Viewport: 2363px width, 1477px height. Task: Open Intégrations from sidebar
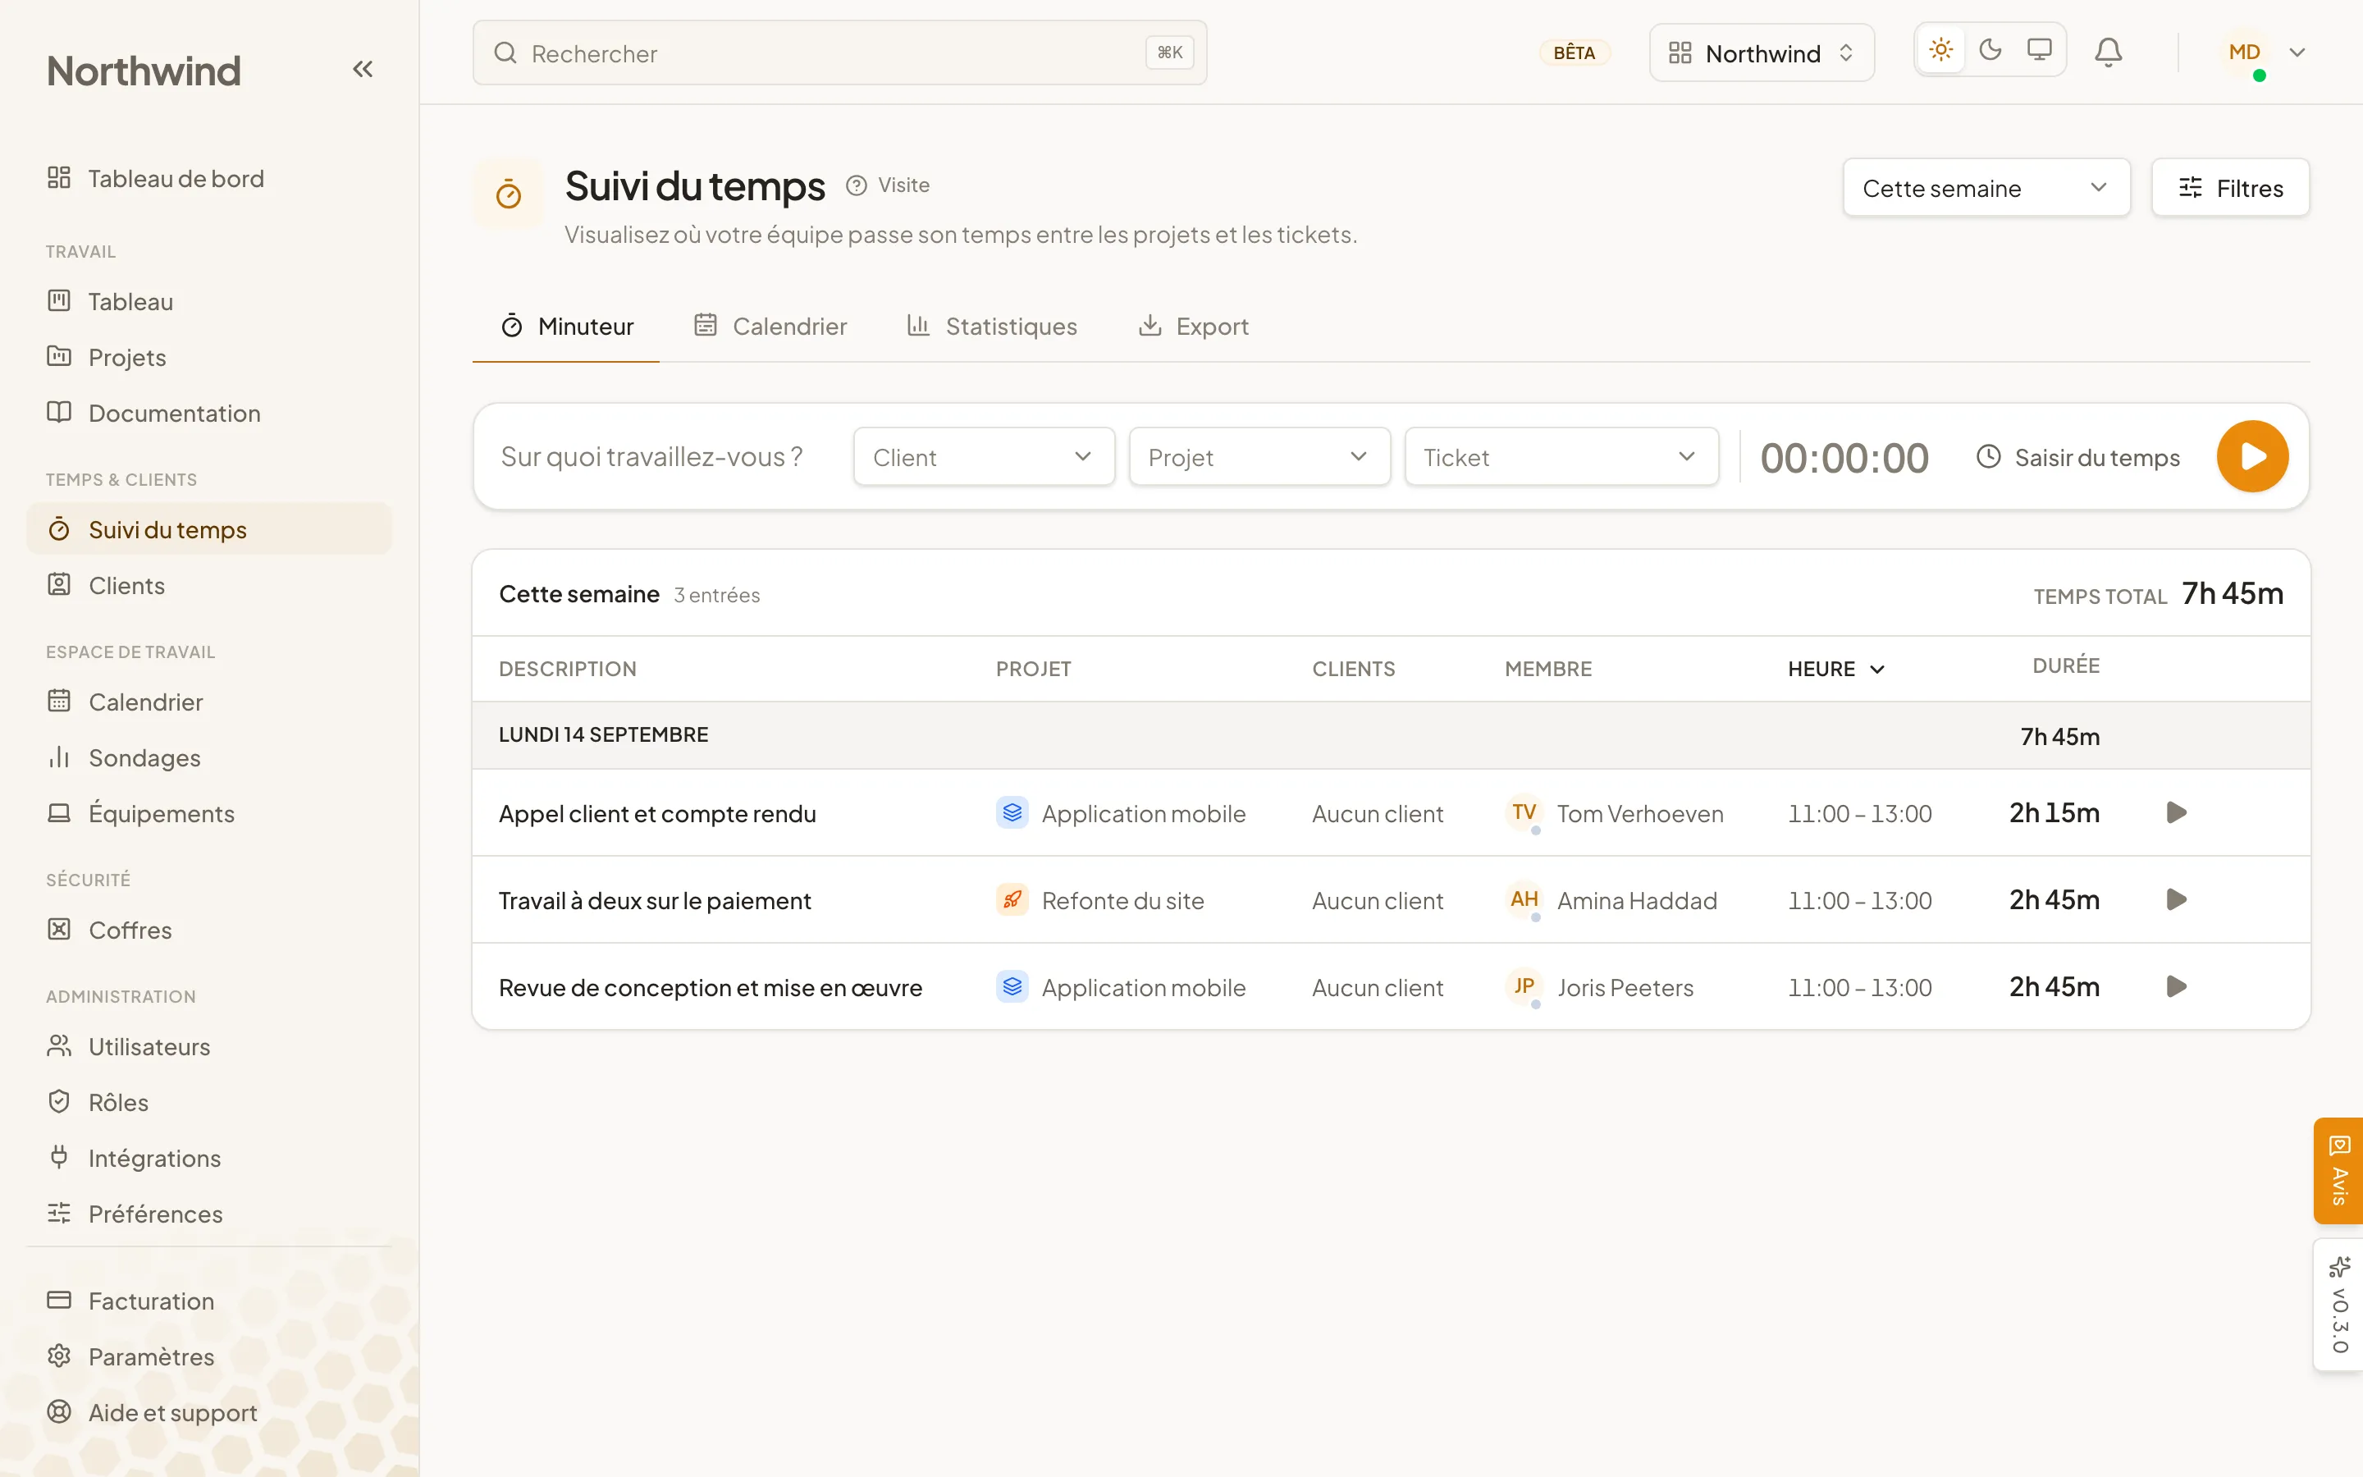coord(209,1158)
